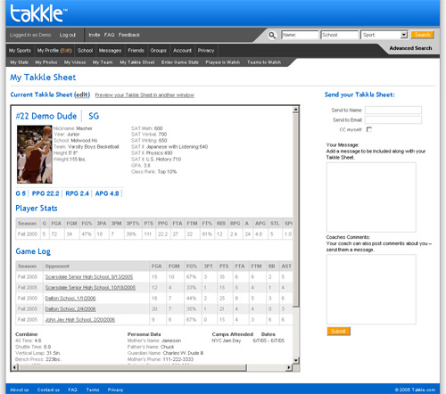
Task: Open Advanced Search
Action: click(410, 48)
